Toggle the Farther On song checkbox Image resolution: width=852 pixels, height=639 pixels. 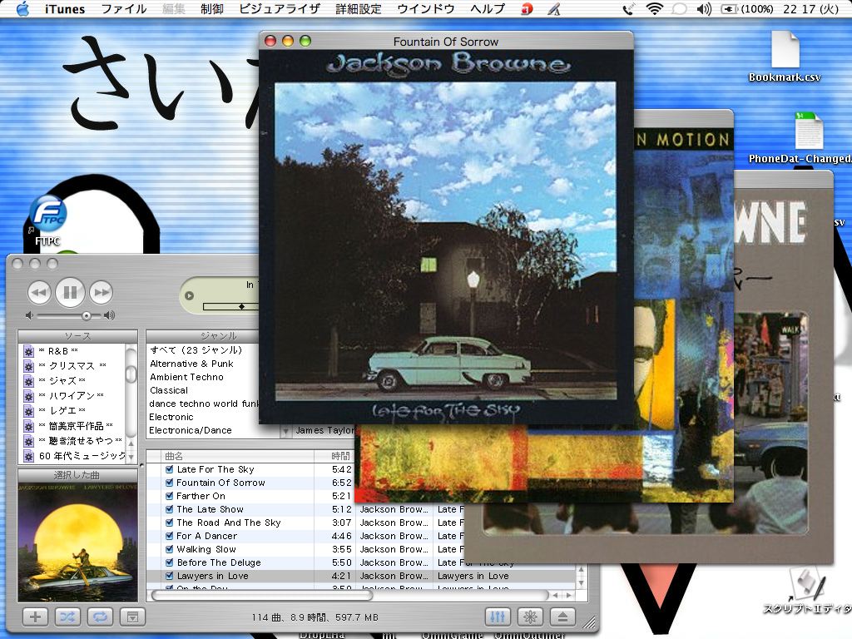pyautogui.click(x=169, y=496)
